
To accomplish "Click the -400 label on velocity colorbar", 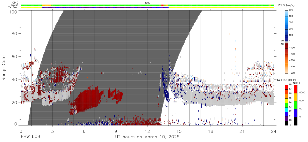I will 292,67.
